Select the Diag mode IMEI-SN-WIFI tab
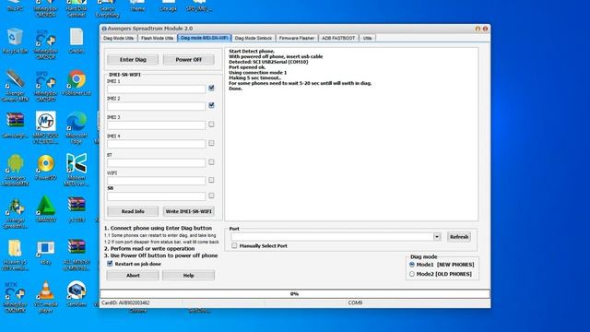Viewport: 590px width, 332px height. pyautogui.click(x=205, y=38)
